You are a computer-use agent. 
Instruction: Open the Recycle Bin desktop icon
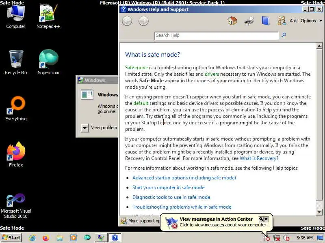(x=16, y=62)
